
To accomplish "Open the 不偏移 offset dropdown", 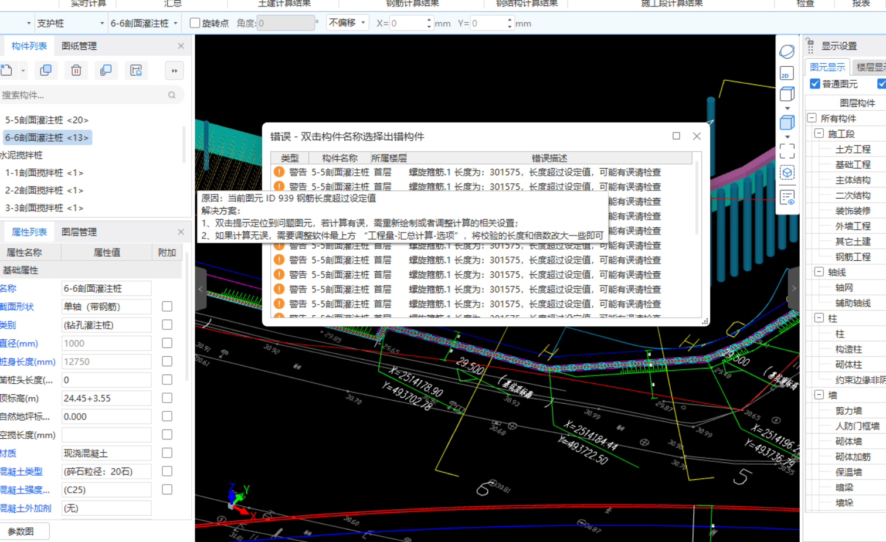I will pyautogui.click(x=347, y=23).
